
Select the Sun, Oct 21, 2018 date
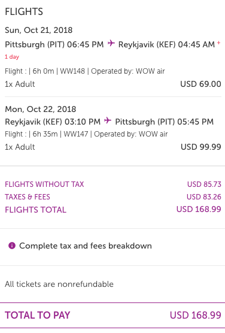(x=39, y=30)
